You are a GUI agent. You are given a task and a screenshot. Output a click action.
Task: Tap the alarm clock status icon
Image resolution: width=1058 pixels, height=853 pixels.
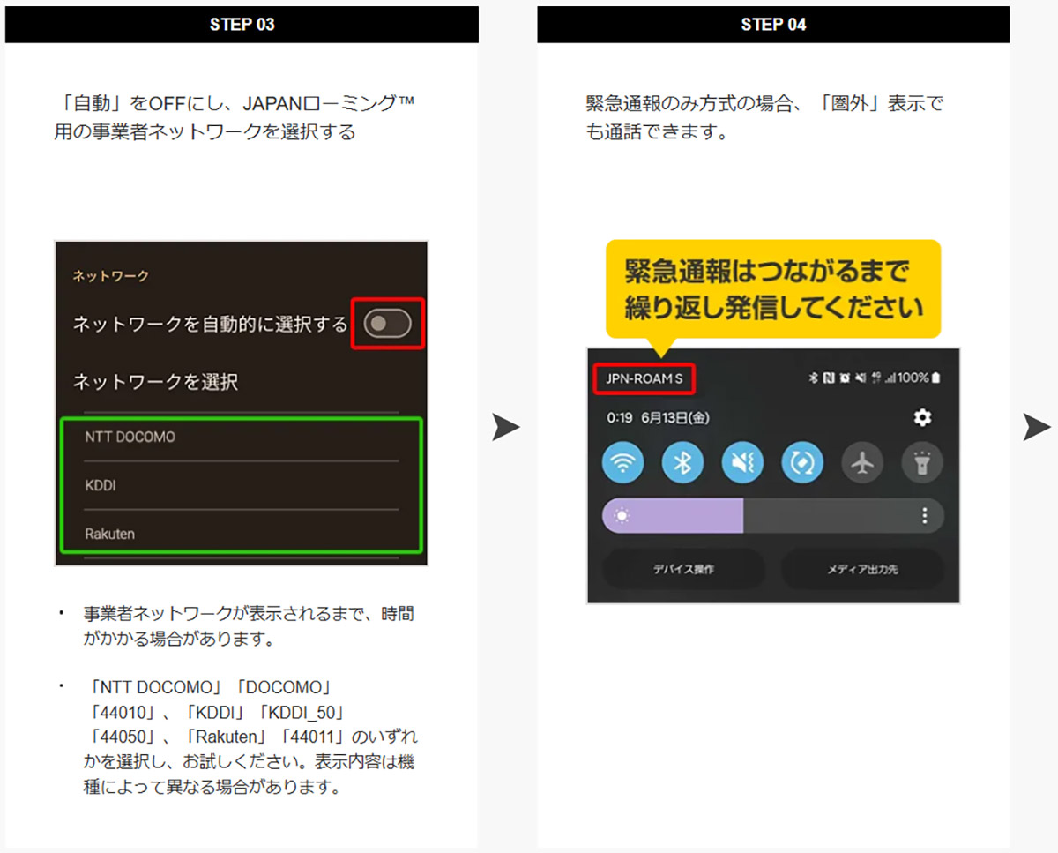coord(845,378)
